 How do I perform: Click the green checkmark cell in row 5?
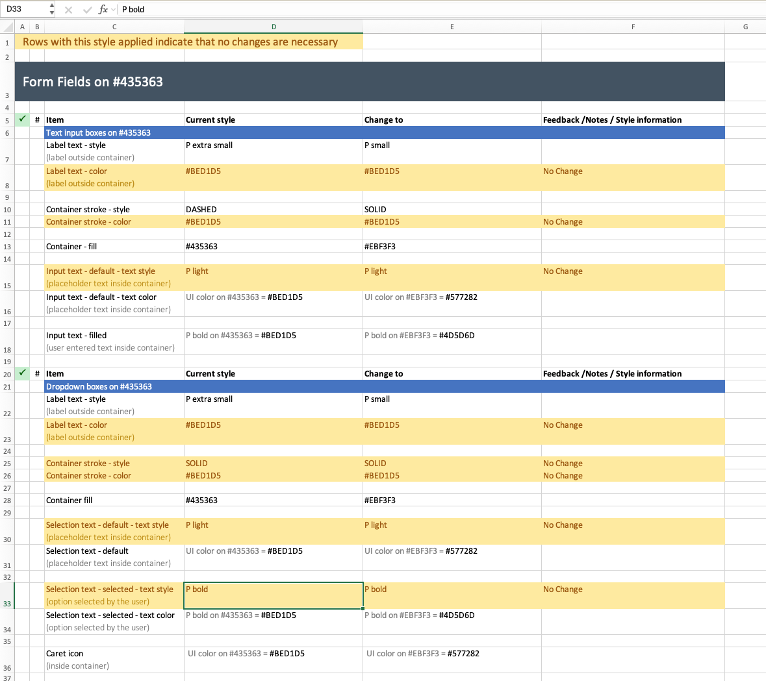22,119
